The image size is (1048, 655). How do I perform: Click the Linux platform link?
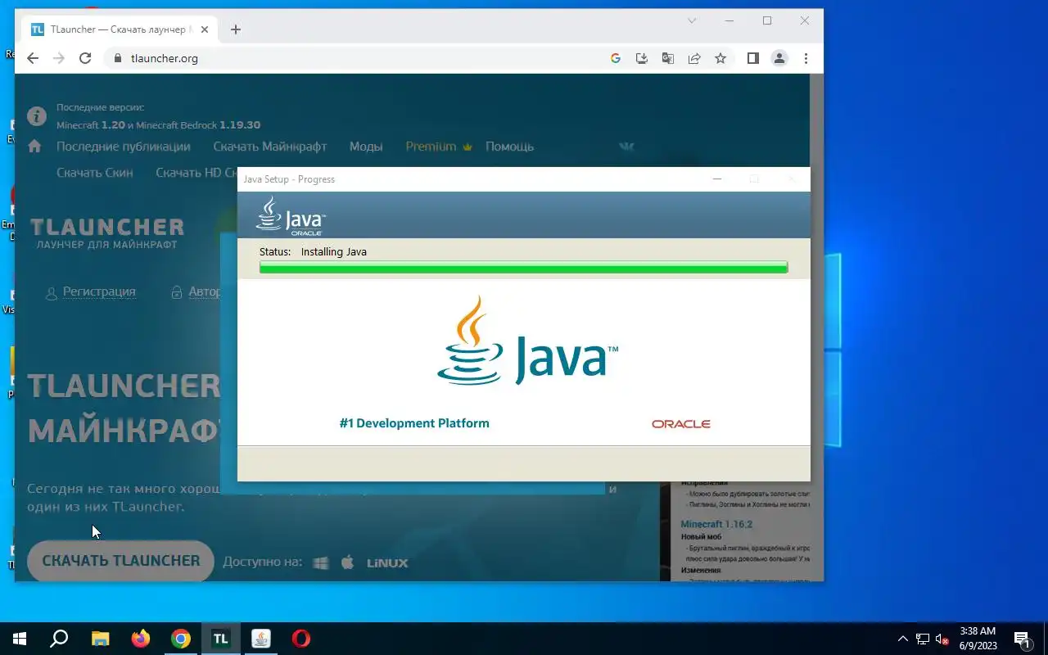point(387,563)
